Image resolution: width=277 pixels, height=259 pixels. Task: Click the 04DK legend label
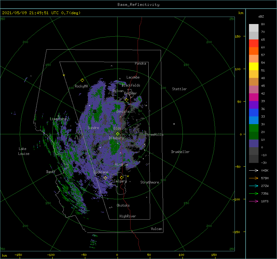pos(265,171)
